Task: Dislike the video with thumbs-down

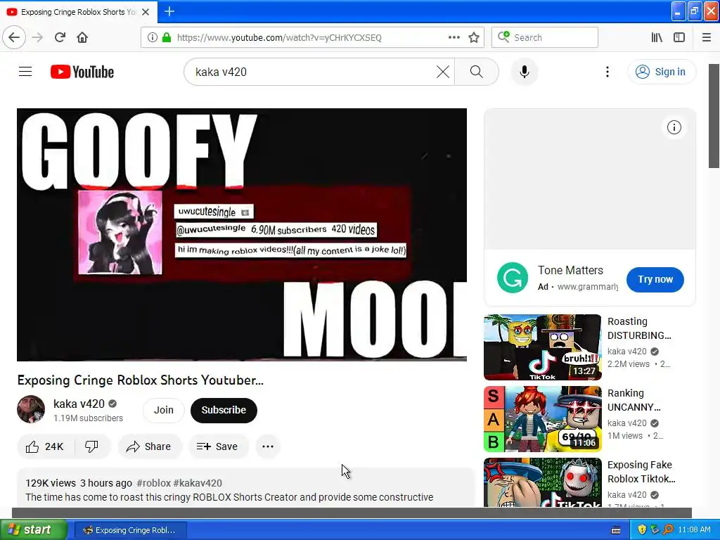Action: (92, 446)
